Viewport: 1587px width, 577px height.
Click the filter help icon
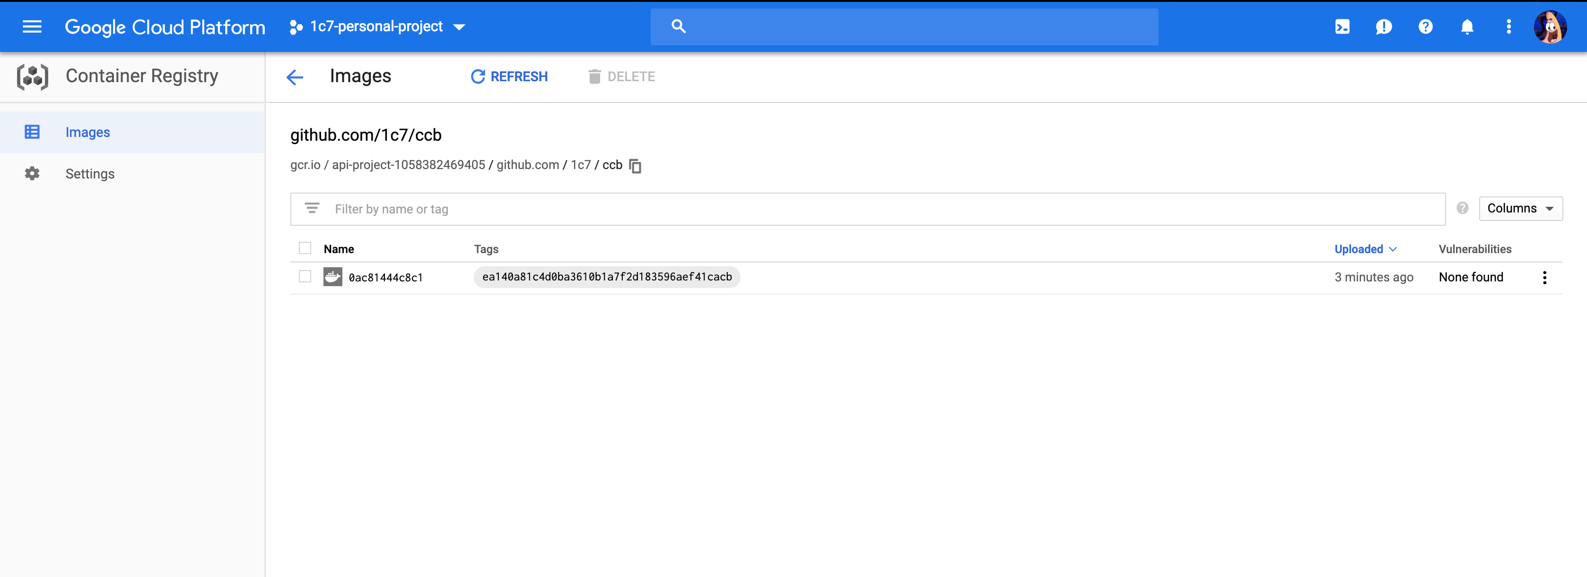click(1462, 209)
